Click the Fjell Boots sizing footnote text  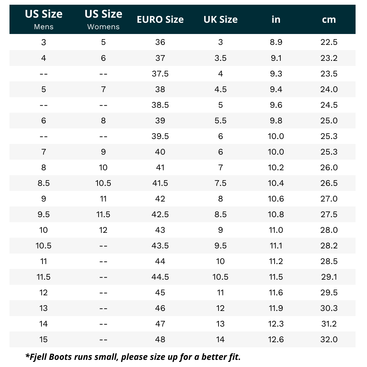click(x=133, y=357)
